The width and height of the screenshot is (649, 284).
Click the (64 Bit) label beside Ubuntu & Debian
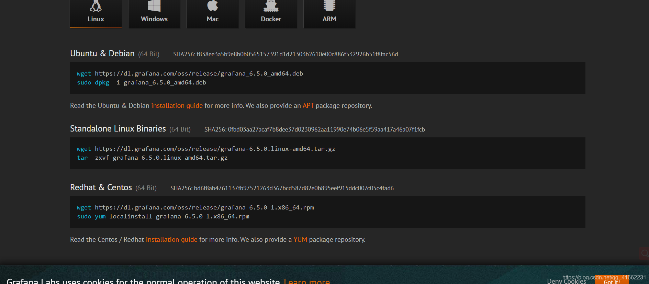(149, 54)
